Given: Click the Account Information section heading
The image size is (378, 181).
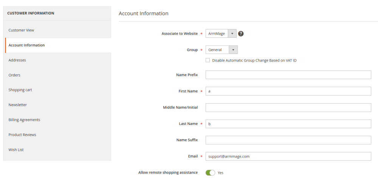Looking at the screenshot, I should [143, 14].
